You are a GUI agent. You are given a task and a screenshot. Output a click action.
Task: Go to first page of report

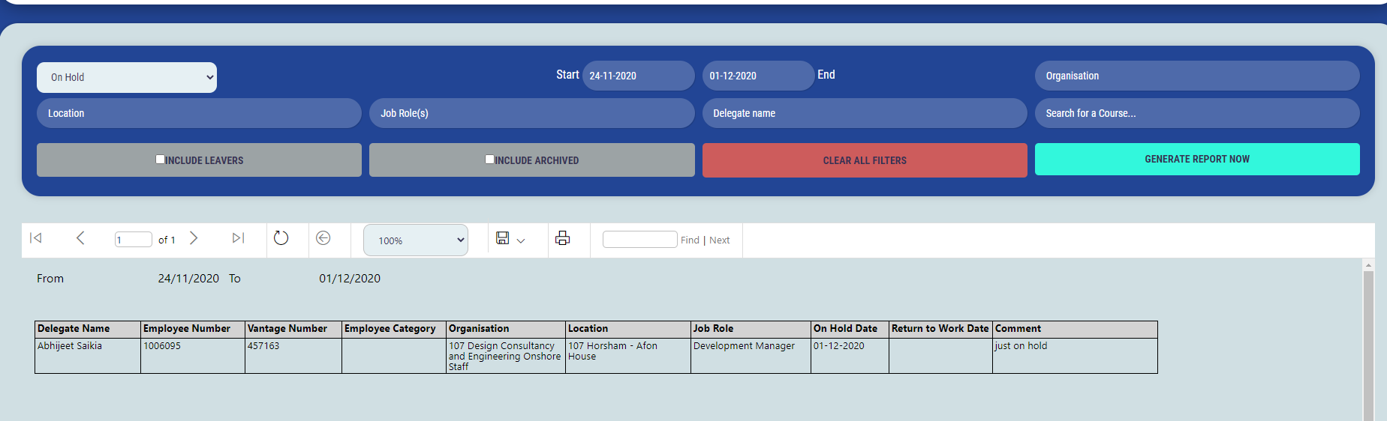(x=35, y=238)
